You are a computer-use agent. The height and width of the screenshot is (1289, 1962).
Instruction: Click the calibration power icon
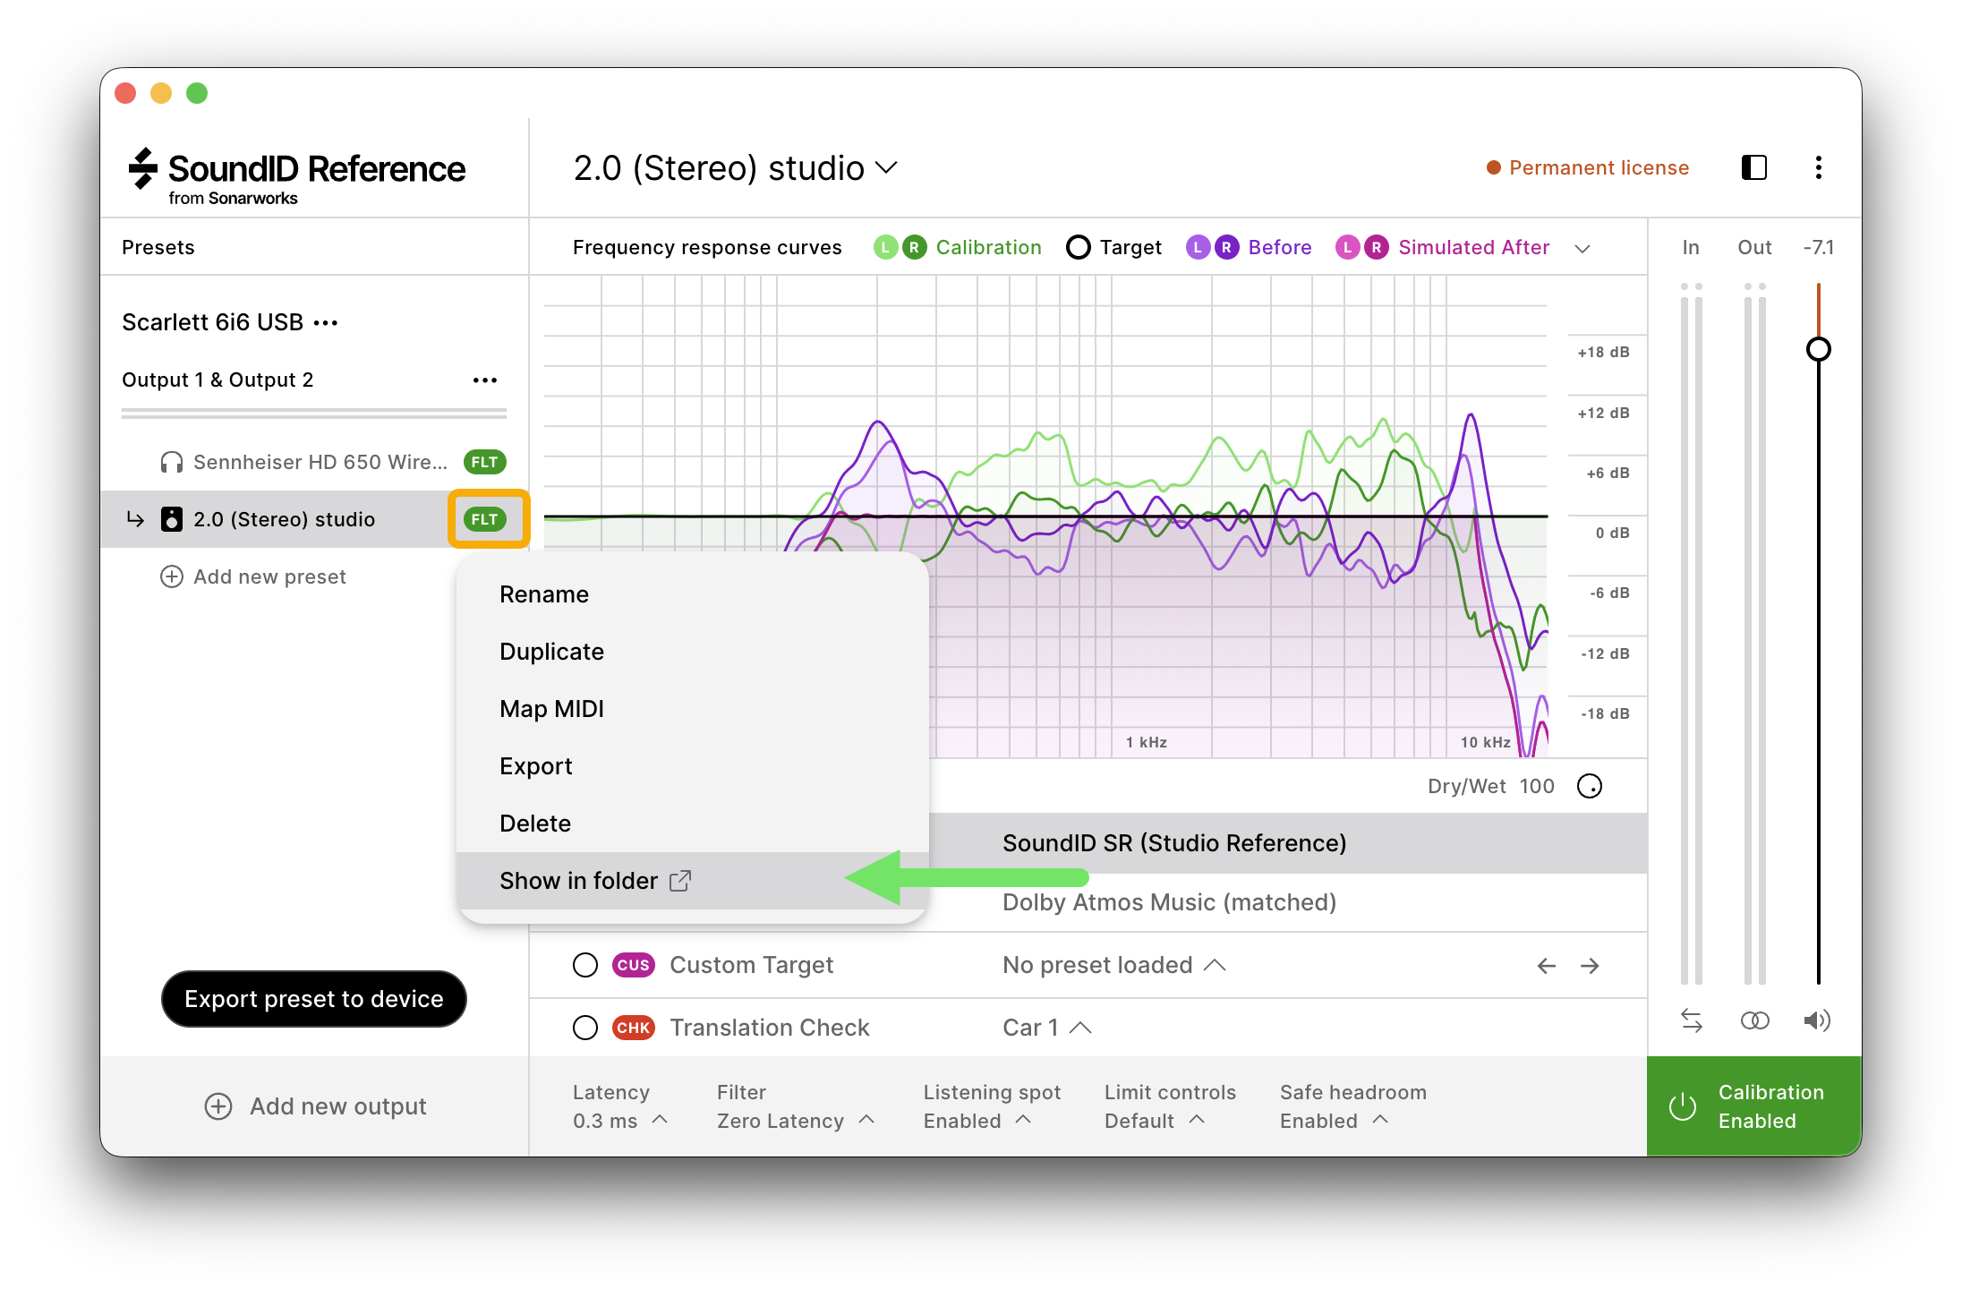pos(1683,1106)
